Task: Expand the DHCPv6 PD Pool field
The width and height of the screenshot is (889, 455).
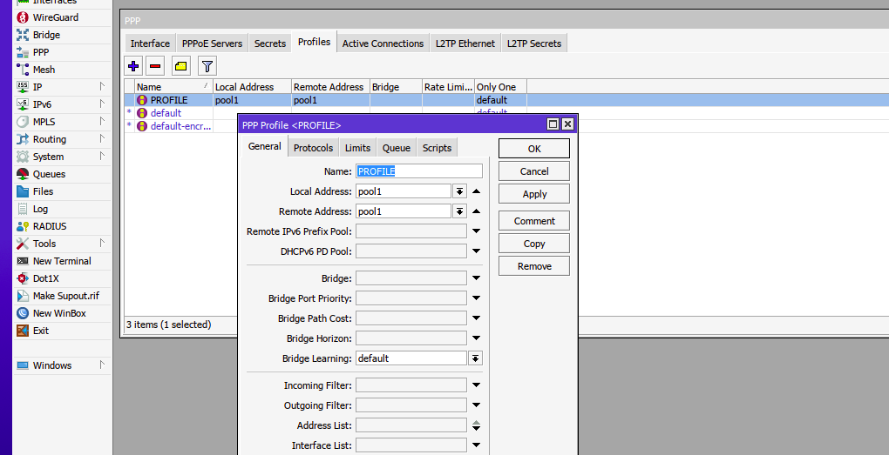Action: (x=477, y=251)
